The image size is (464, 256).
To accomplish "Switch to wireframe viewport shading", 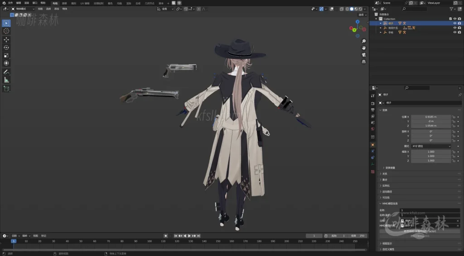I will coord(348,9).
